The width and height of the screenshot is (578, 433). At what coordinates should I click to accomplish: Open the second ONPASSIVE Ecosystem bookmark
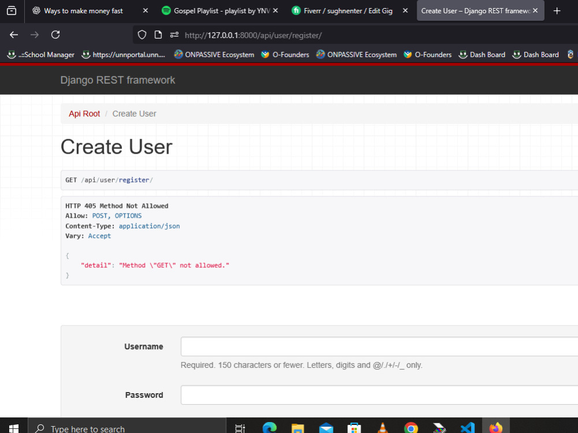click(x=357, y=54)
